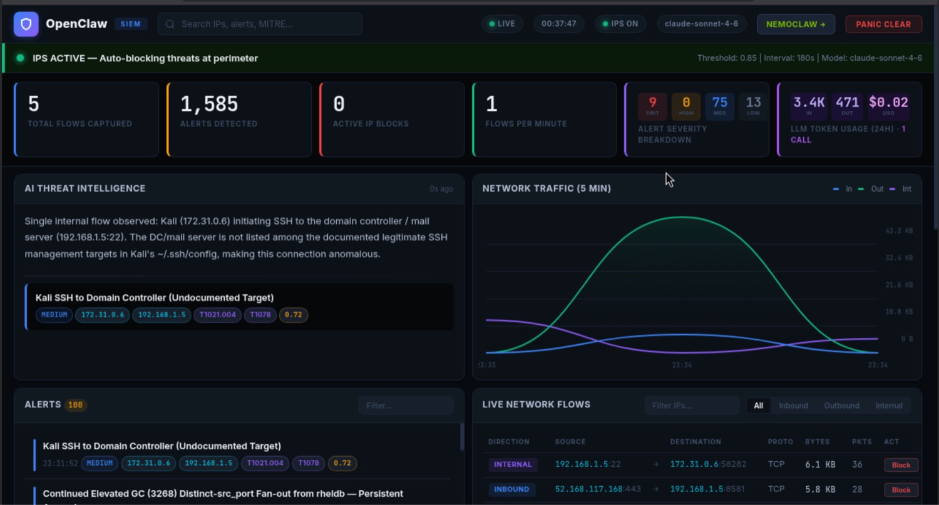Click T1021.004 tag in Alerts list
Viewport: 939px width, 505px height.
[265, 464]
